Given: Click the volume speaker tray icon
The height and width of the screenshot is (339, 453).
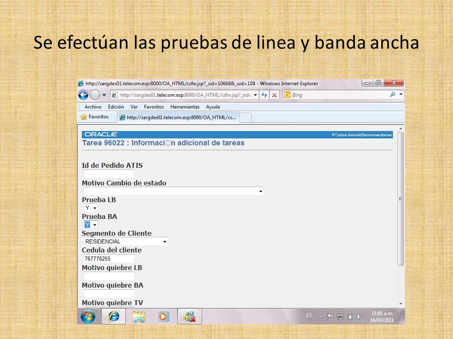Looking at the screenshot, I should click(360, 317).
